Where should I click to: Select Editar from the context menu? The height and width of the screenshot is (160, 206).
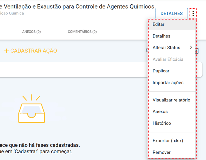[x=158, y=25]
